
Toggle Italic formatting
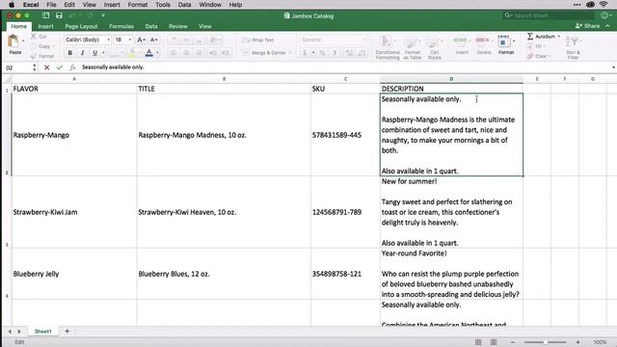82,53
